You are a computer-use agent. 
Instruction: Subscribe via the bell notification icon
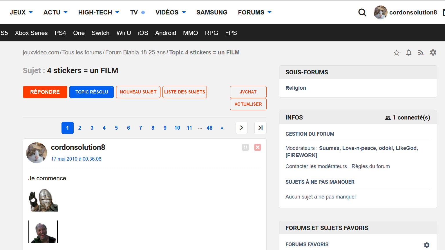click(408, 53)
